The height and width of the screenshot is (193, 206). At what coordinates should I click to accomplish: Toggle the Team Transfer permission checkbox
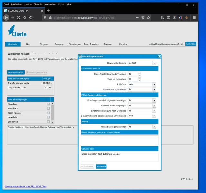click(x=48, y=113)
